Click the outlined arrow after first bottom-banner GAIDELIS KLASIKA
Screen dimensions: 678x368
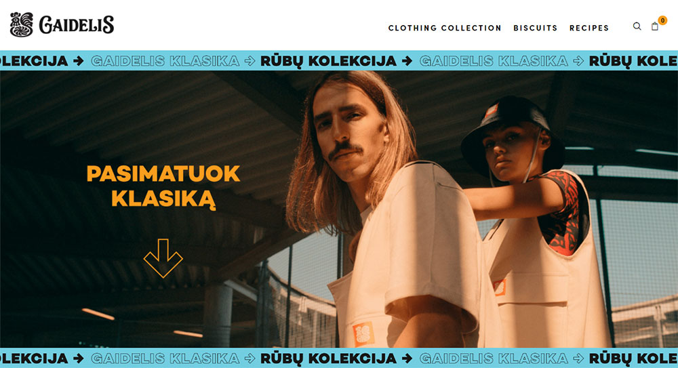pos(250,359)
